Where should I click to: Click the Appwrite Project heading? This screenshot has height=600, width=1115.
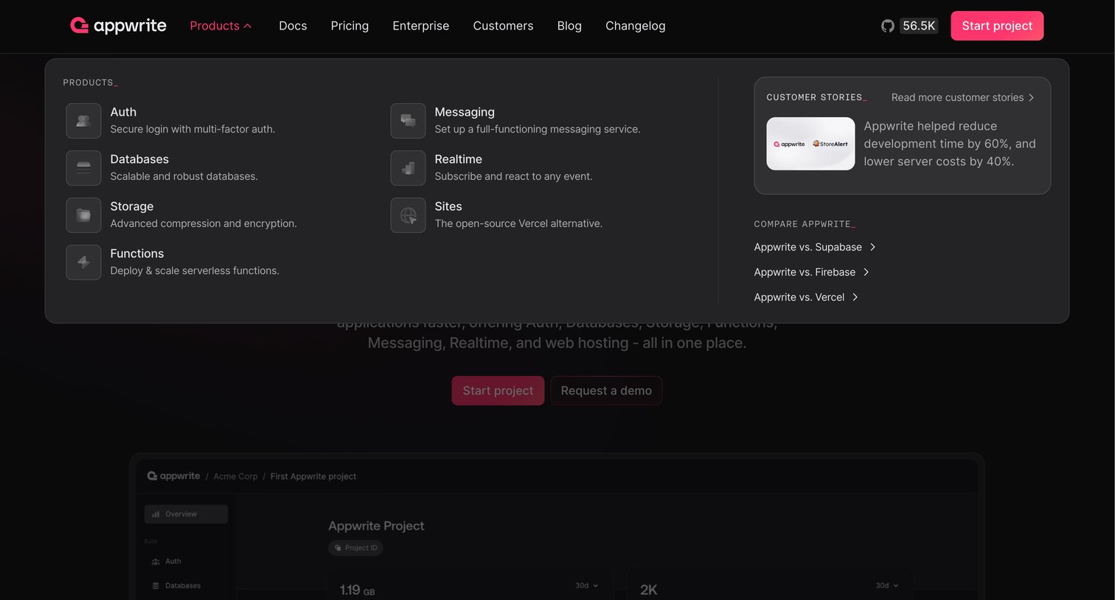pos(376,526)
